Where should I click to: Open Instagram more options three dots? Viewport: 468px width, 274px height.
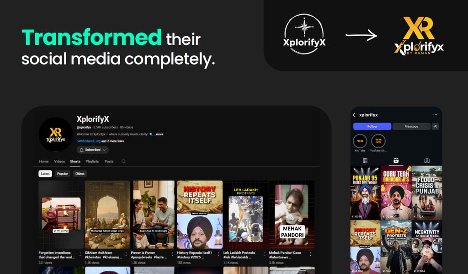pos(435,115)
